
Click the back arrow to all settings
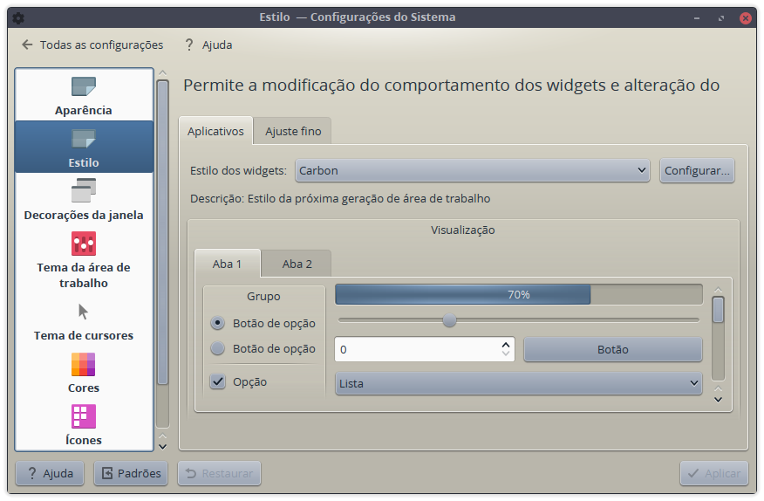(x=27, y=45)
